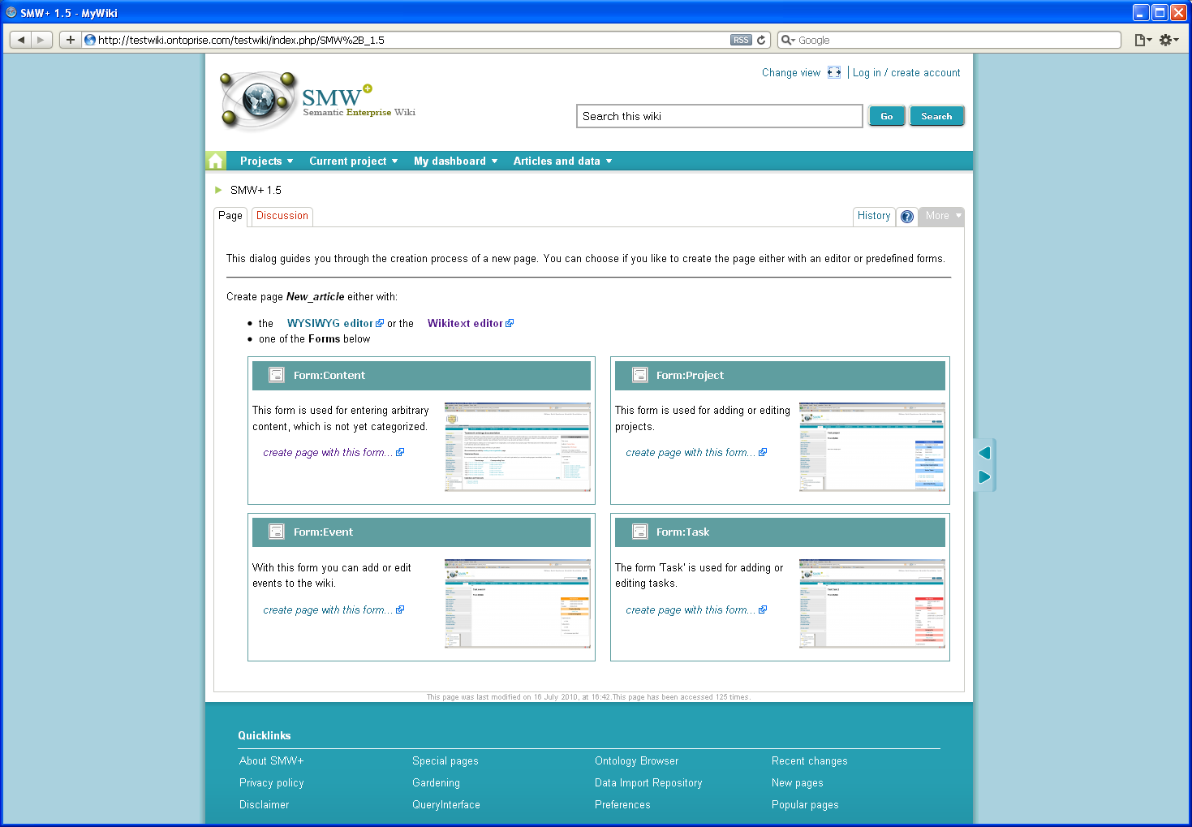The height and width of the screenshot is (827, 1192).
Task: Click the Go button
Action: tap(886, 116)
